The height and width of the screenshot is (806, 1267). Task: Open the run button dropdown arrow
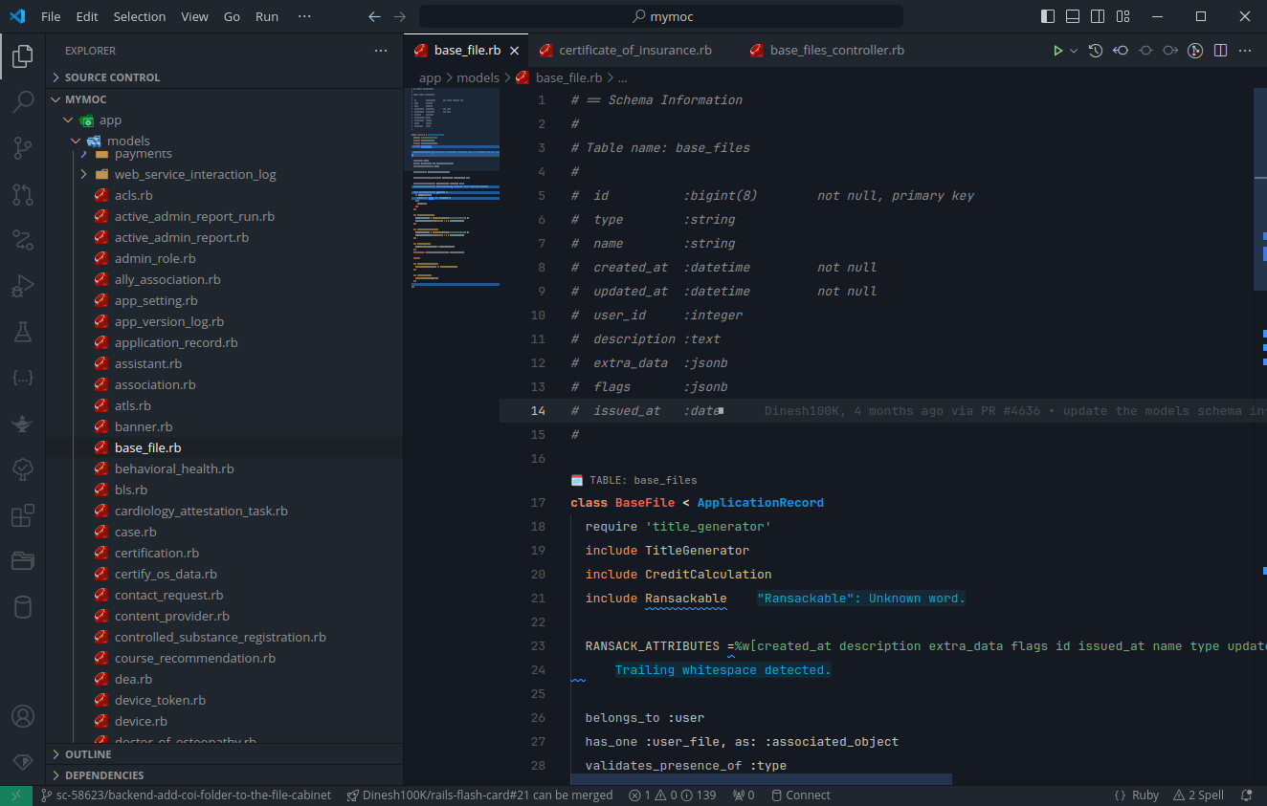click(x=1074, y=51)
